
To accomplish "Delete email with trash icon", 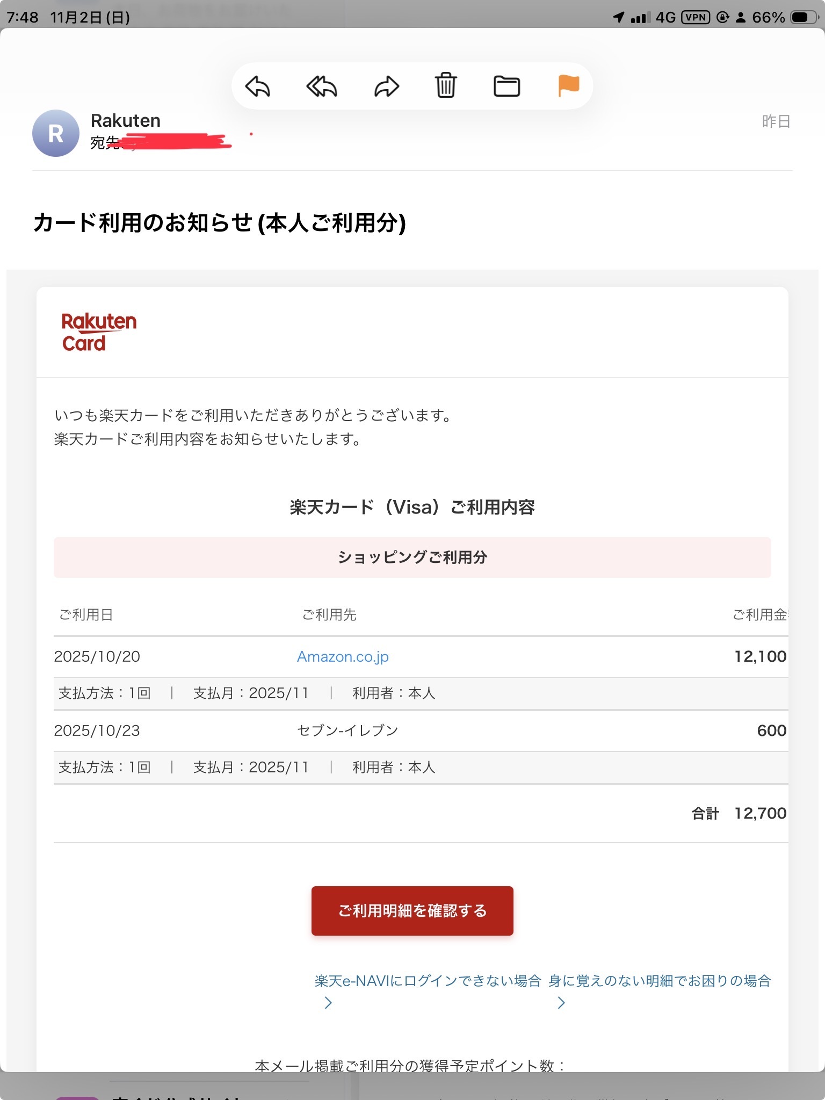I will click(446, 86).
